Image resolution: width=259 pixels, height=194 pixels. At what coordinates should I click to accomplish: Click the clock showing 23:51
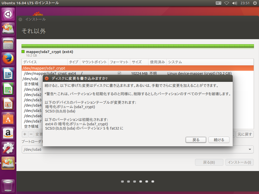245,3
